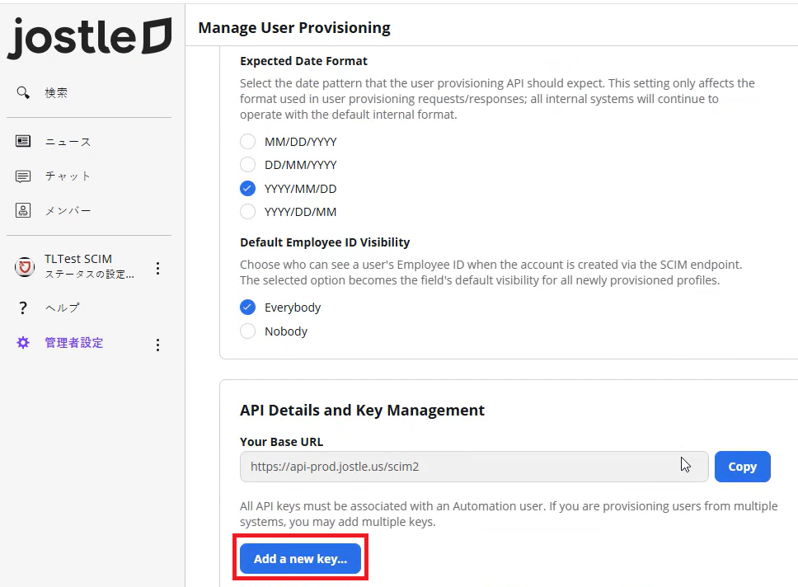Click the 管理者設定 gear icon
This screenshot has height=587, width=798.
tap(23, 343)
